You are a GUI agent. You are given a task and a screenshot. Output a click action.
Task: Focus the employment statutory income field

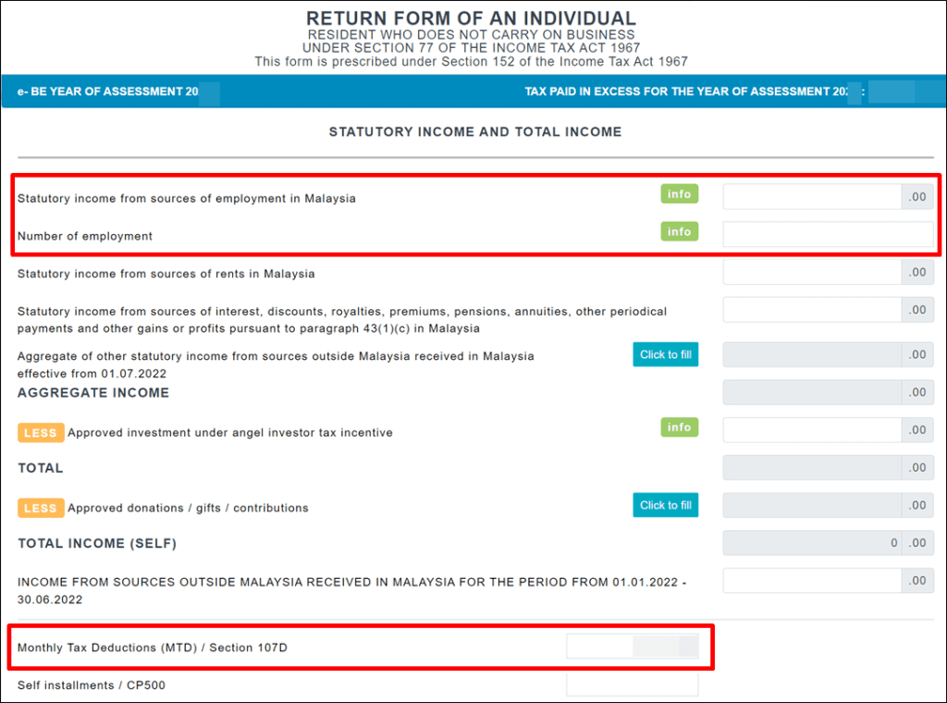[x=812, y=197]
